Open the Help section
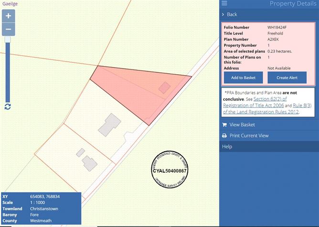 coord(227,147)
